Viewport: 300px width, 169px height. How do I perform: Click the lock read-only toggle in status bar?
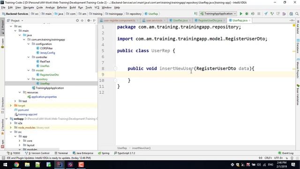coord(287,158)
